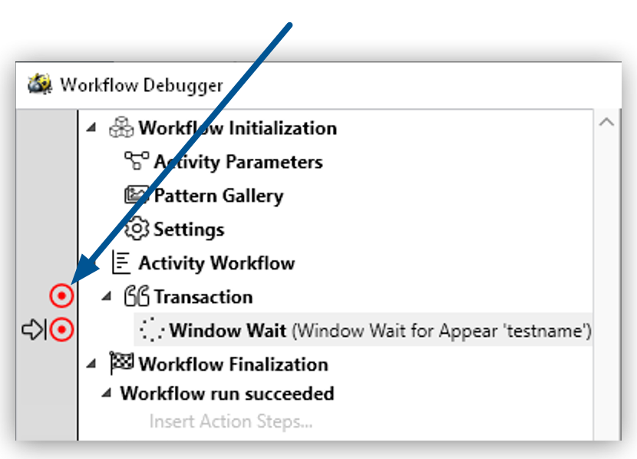Click the Workflow Initialization icon
Image resolution: width=637 pixels, height=459 pixels.
pyautogui.click(x=120, y=128)
